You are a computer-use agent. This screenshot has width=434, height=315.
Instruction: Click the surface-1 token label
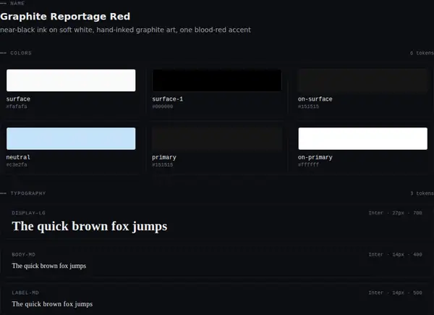coord(168,99)
